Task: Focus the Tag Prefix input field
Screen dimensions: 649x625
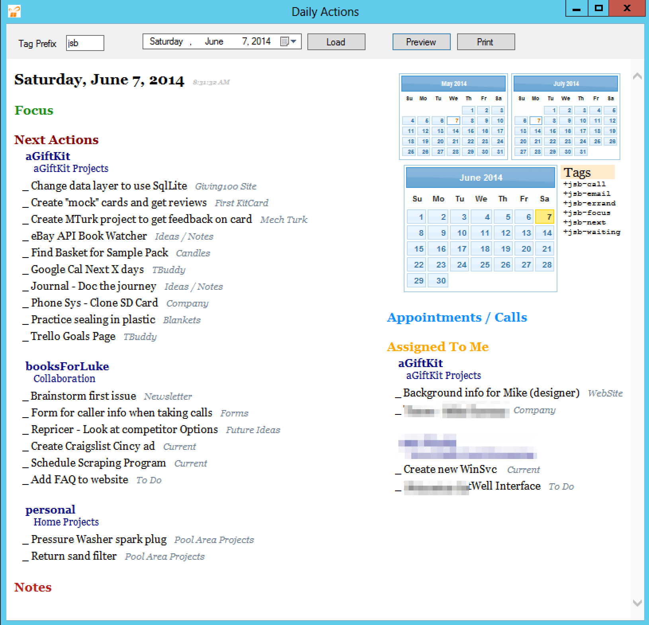Action: [85, 43]
